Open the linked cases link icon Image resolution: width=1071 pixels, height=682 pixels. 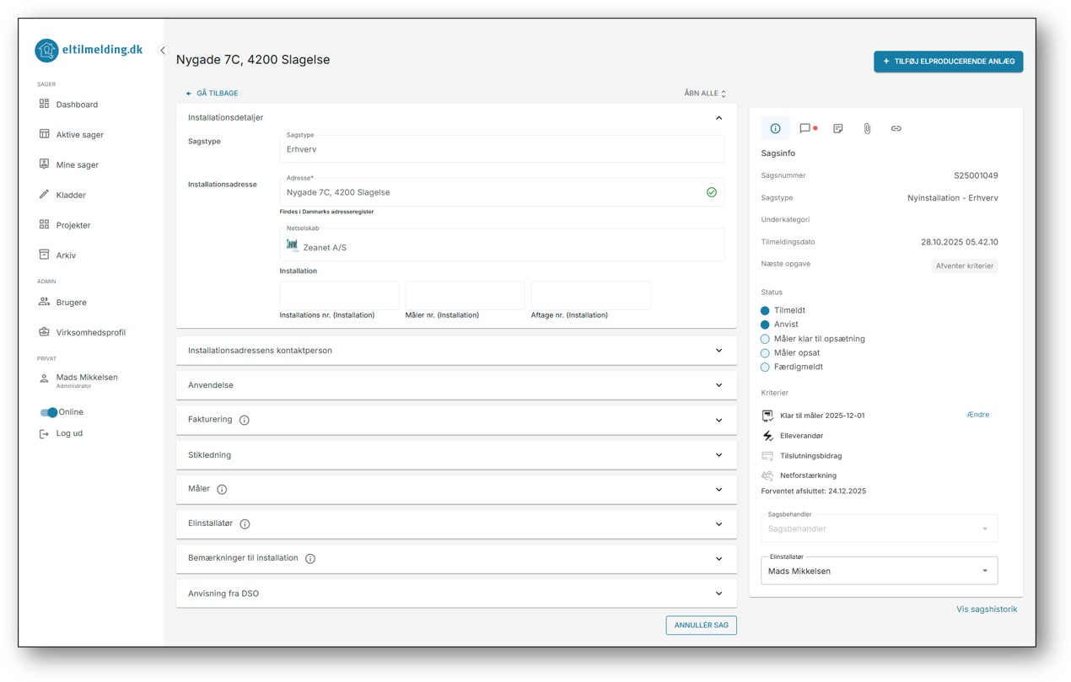[x=896, y=129]
